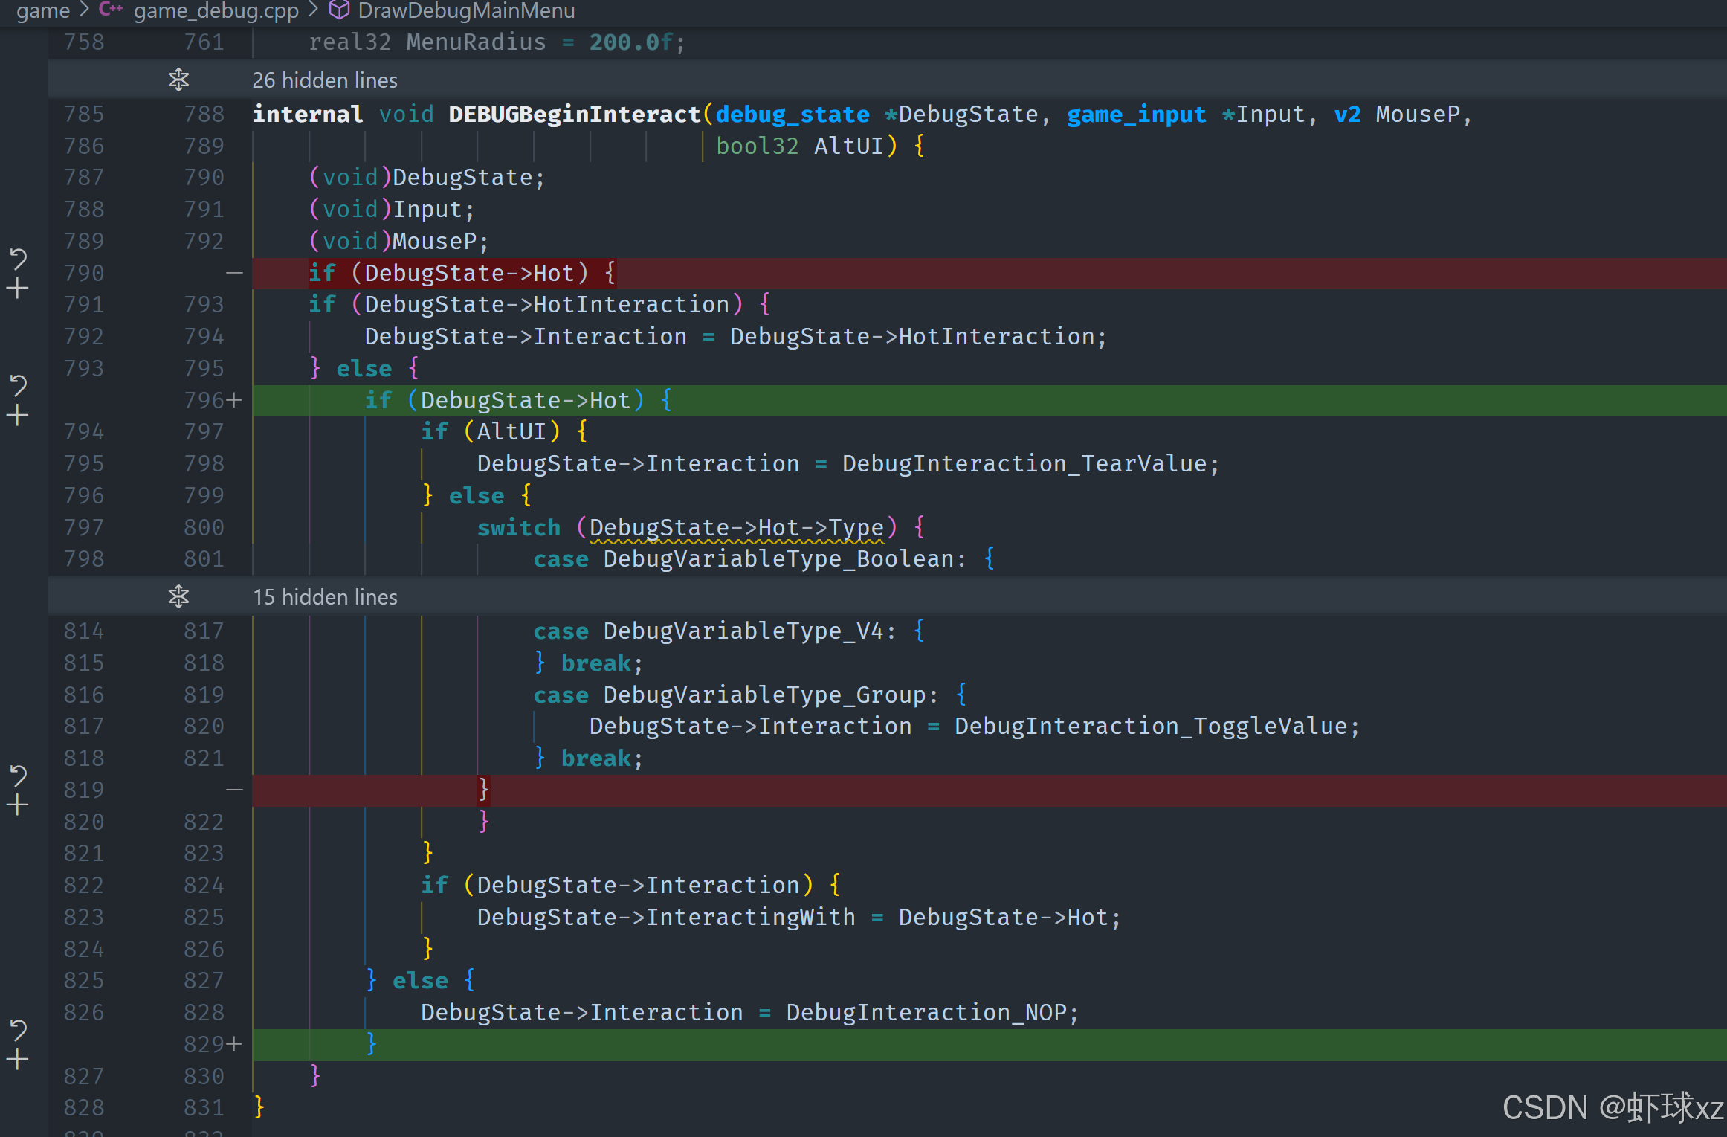Screen dimensions: 1727x1137
Task: Click the unfold icon beside 26 hidden lines
Action: pyautogui.click(x=178, y=80)
